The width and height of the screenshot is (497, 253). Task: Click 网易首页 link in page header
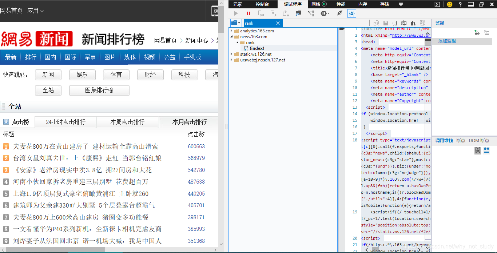pos(11,11)
